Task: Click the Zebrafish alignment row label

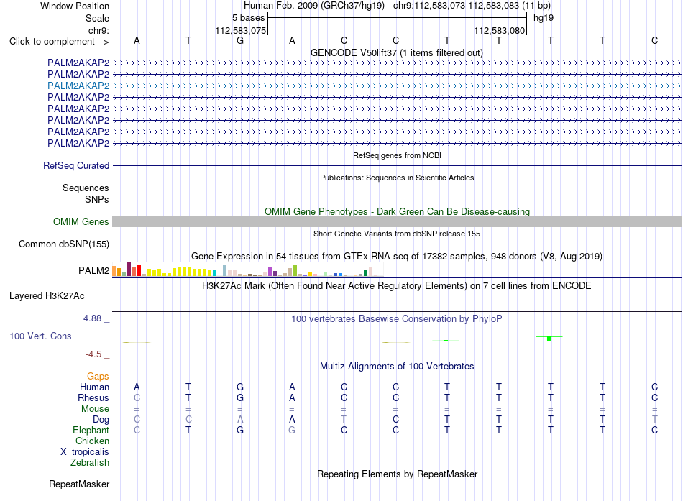Action: [90, 463]
